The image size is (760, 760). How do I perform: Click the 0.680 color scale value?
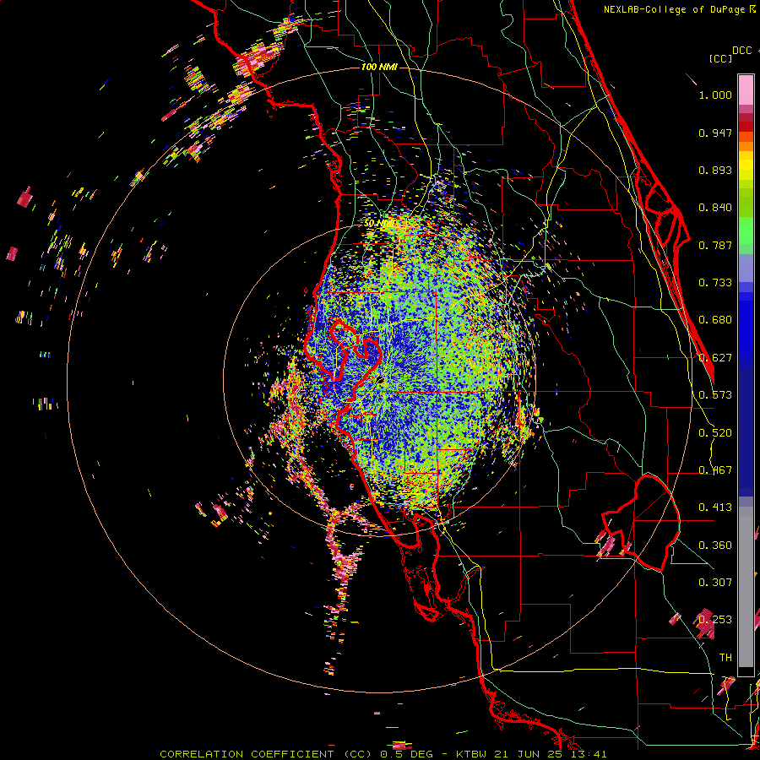coord(715,320)
